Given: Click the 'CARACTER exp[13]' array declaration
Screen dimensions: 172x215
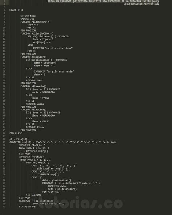Looking at the screenshot, I should point(63,142).
